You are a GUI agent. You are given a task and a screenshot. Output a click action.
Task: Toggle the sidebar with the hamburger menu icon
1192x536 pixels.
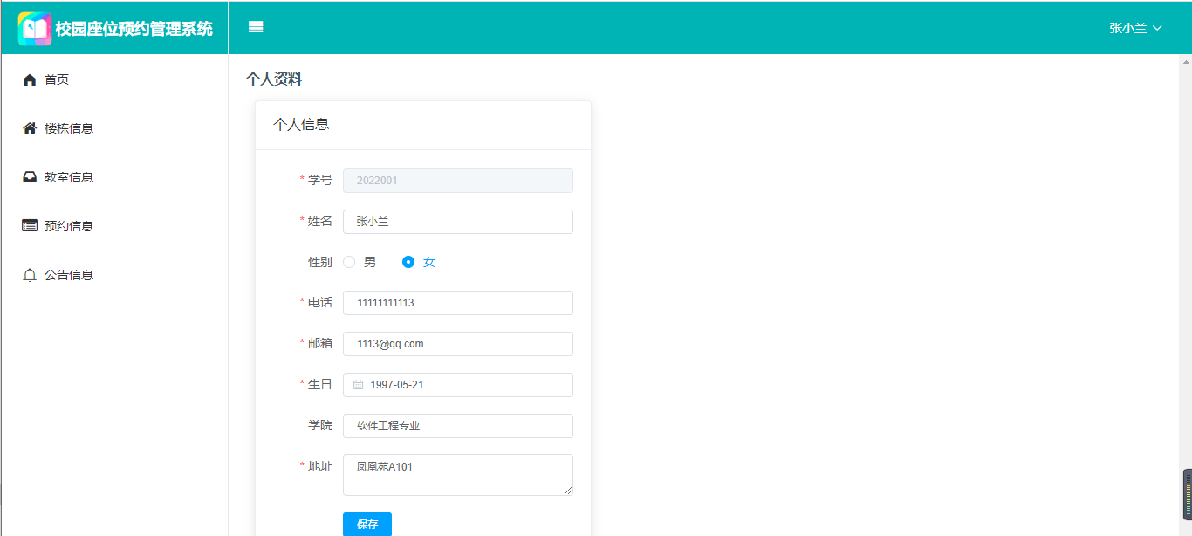(x=256, y=27)
